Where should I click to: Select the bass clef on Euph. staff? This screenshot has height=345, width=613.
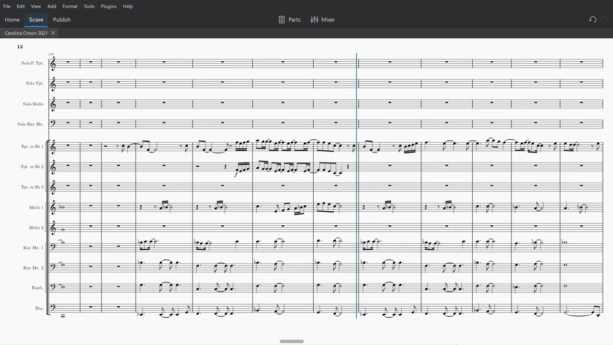pos(53,287)
